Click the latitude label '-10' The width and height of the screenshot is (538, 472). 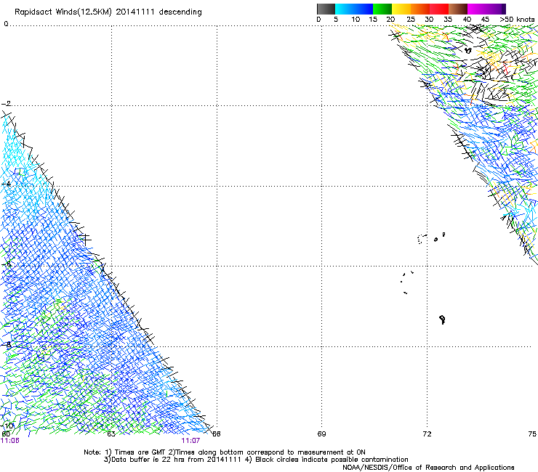[x=7, y=426]
